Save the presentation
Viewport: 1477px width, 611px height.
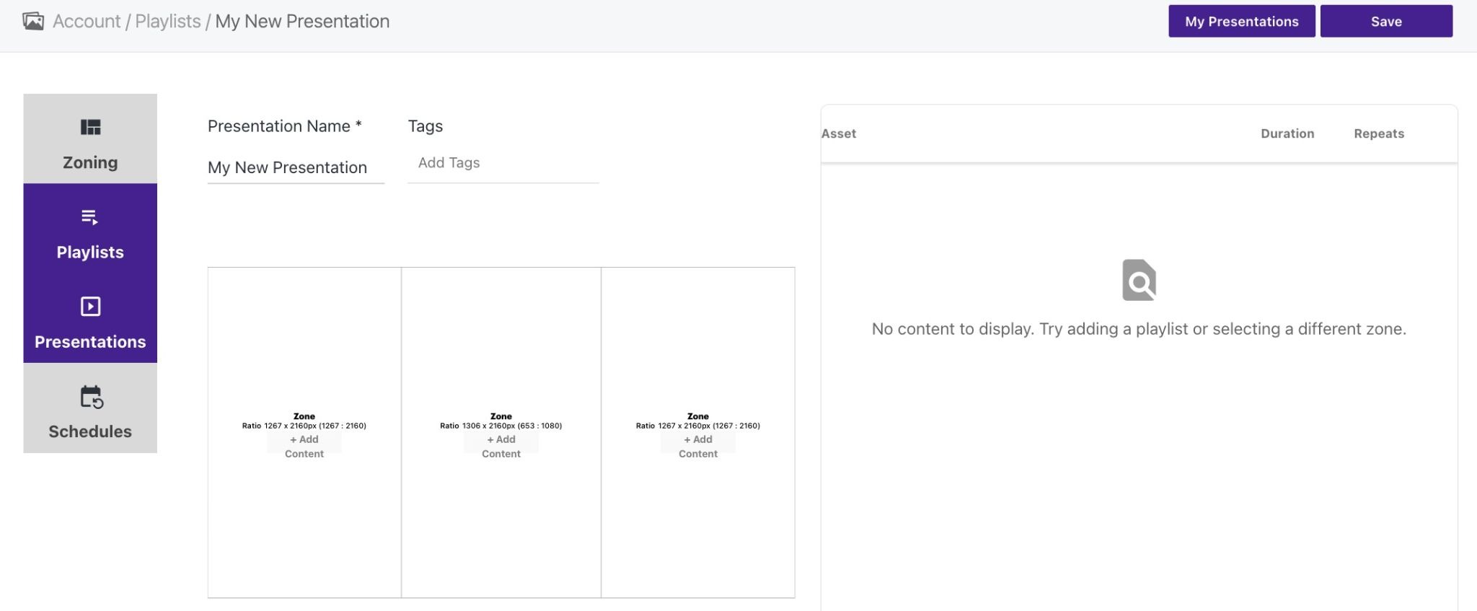(x=1386, y=21)
